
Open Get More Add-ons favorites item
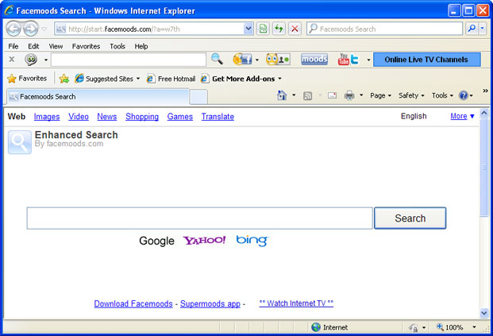click(241, 79)
